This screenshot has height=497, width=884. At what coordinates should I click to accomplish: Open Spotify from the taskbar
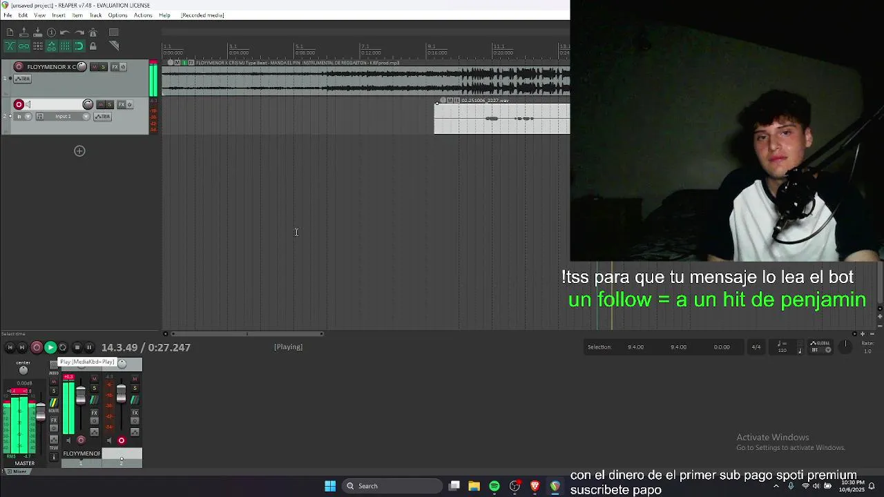494,486
